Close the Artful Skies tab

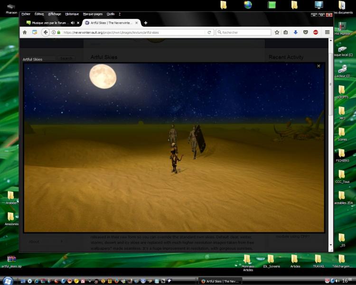click(136, 23)
